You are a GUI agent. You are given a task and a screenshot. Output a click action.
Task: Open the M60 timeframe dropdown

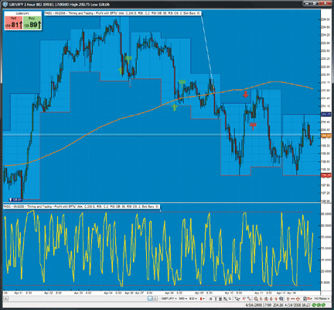click(x=182, y=298)
